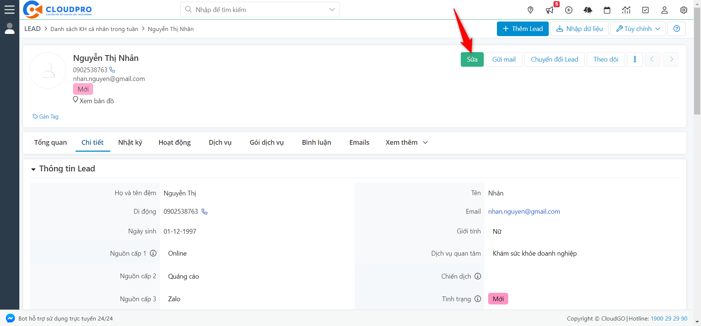Open the Bình luận tab

317,143
